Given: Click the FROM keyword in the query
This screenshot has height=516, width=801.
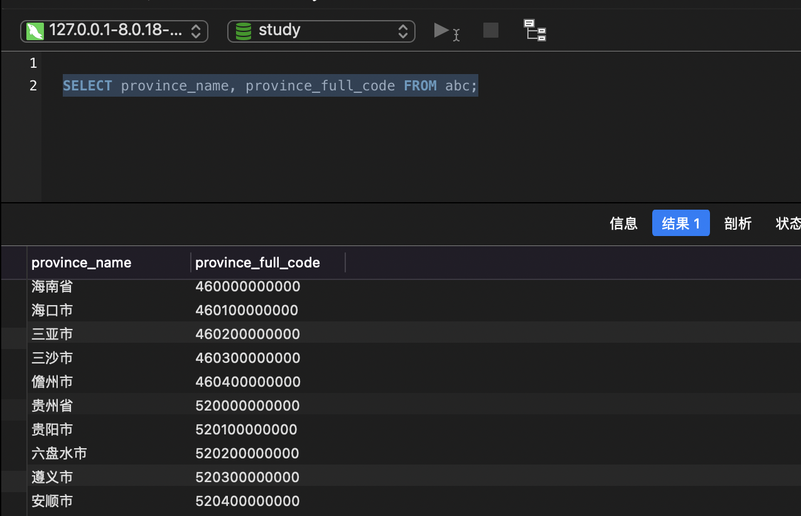Looking at the screenshot, I should tap(420, 86).
